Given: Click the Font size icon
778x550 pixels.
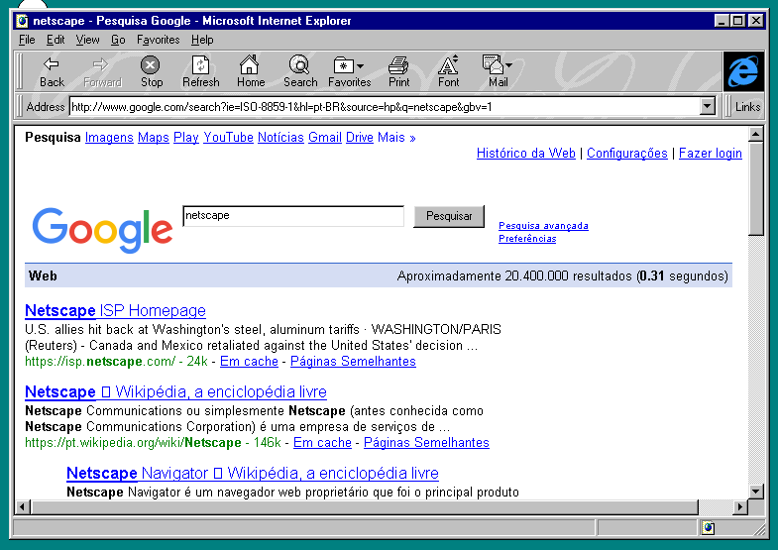Looking at the screenshot, I should coord(448,65).
